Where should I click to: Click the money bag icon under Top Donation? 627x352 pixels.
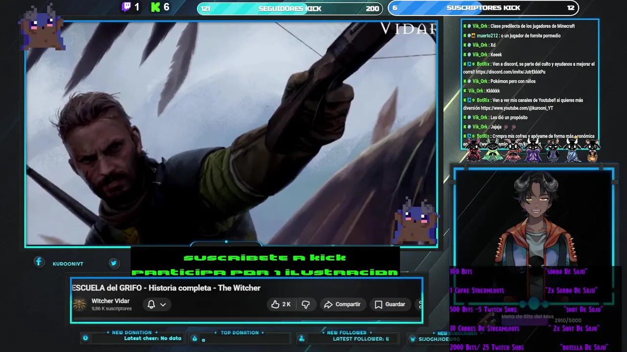tap(194, 338)
